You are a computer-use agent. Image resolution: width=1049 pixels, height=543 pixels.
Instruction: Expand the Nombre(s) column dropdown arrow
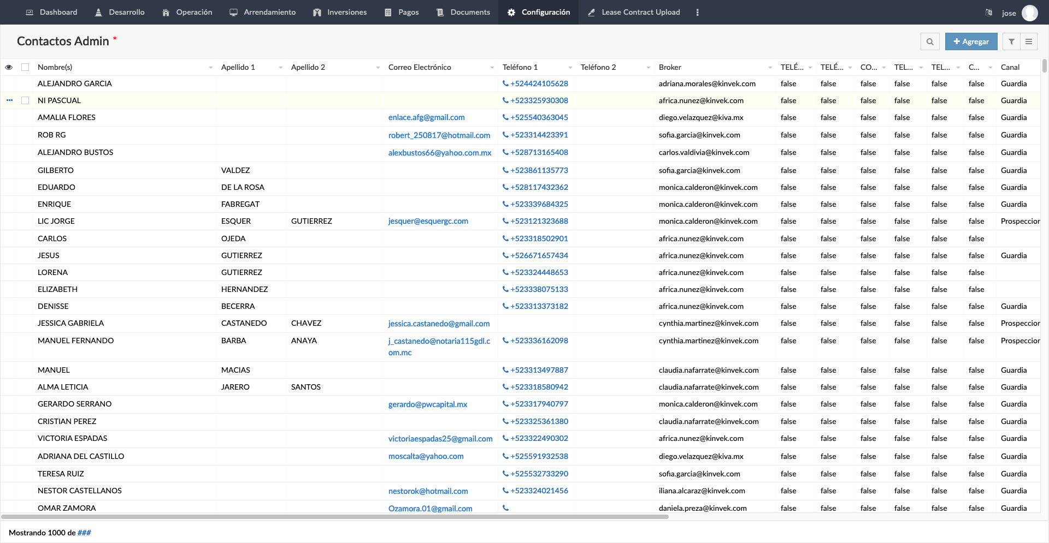(x=211, y=68)
